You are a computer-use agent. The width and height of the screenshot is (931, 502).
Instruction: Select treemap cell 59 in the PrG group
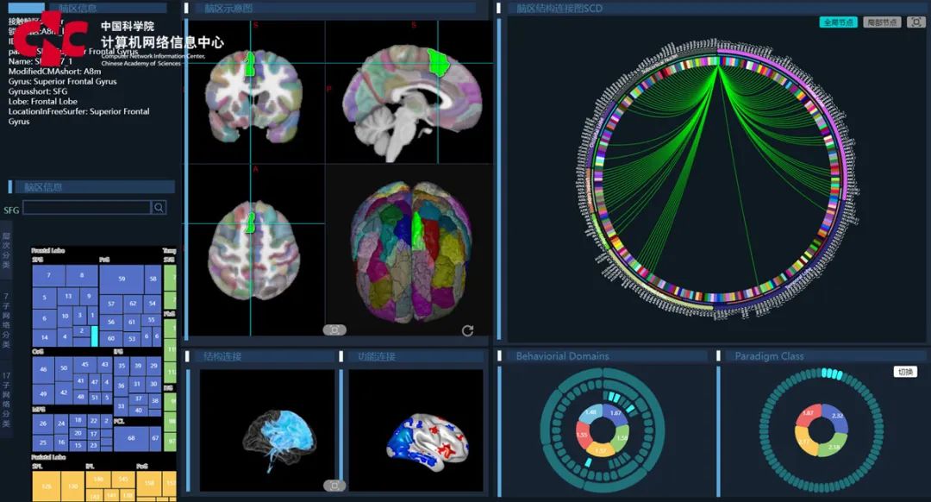[122, 279]
